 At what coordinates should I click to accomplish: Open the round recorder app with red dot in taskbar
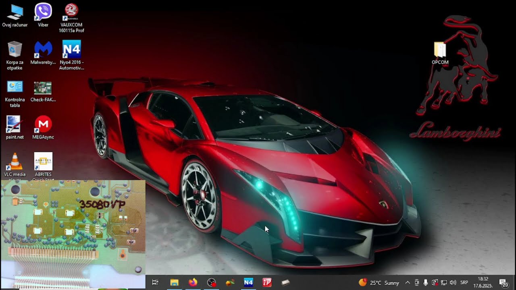211,283
